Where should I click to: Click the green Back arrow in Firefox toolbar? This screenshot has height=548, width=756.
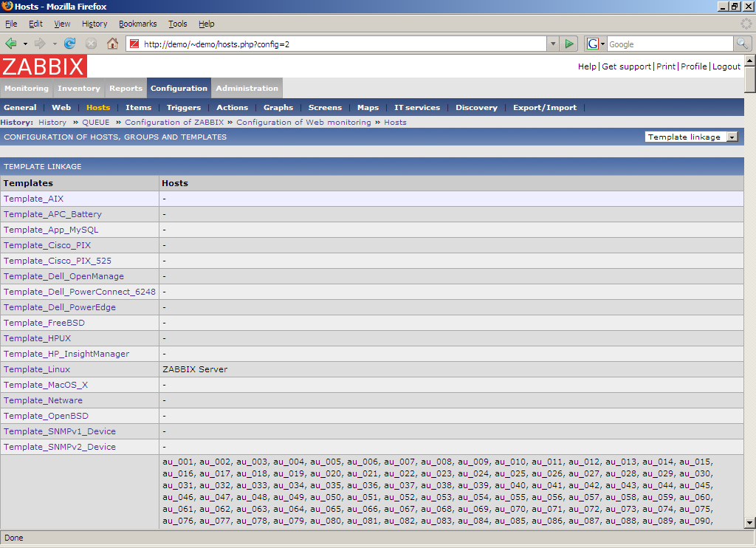coord(10,44)
